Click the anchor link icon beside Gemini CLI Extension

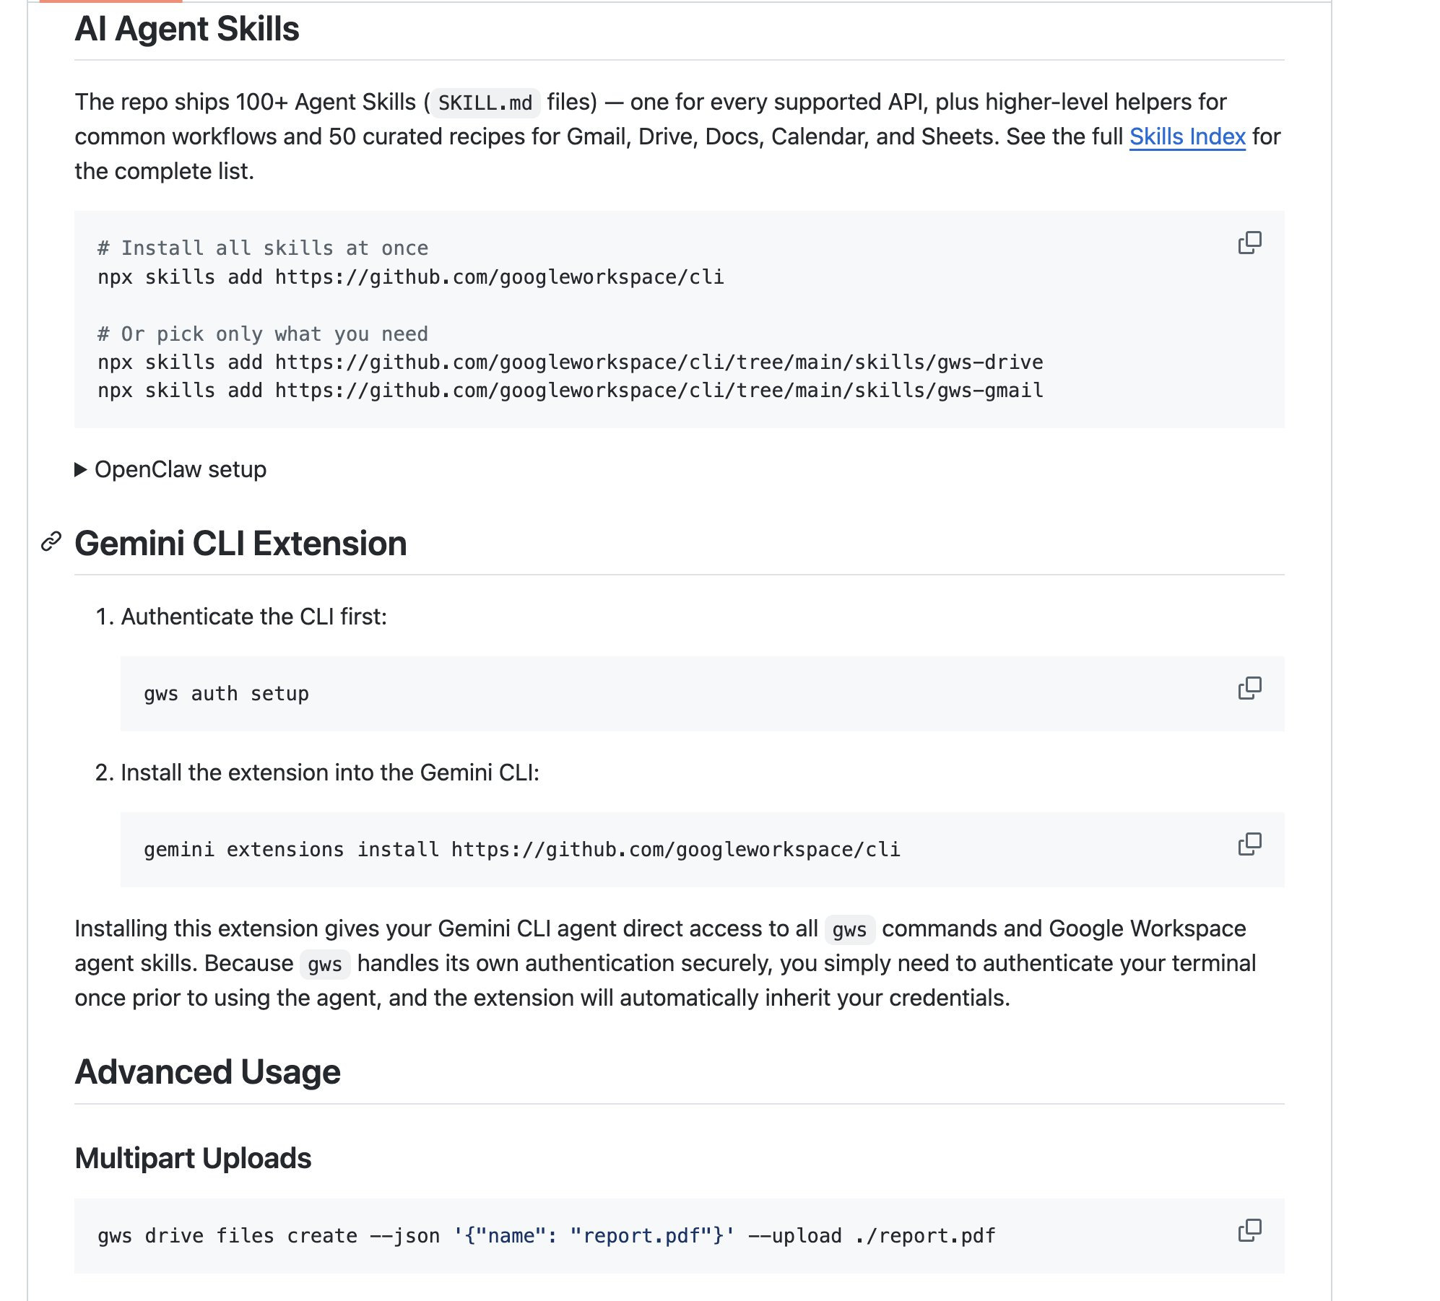click(51, 542)
